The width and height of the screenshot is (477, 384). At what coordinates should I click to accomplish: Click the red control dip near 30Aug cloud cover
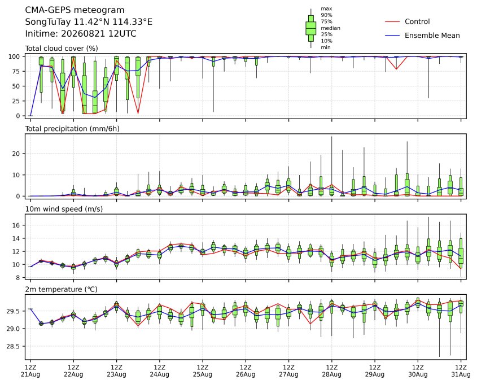pyautogui.click(x=396, y=69)
